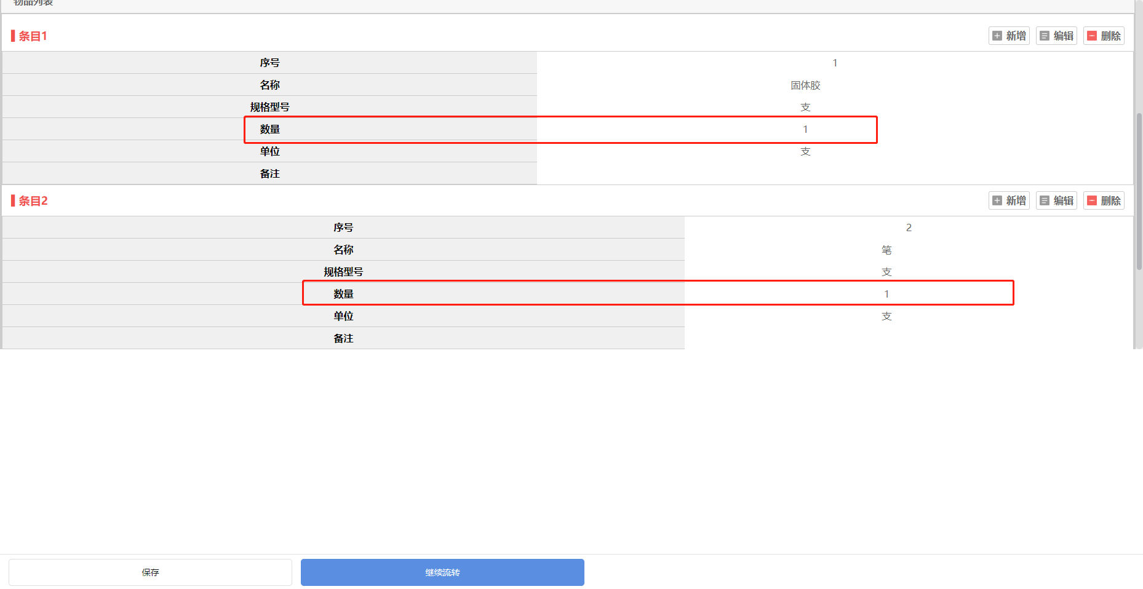Click the 数量 value in 条目2
The height and width of the screenshot is (589, 1143).
(x=886, y=294)
